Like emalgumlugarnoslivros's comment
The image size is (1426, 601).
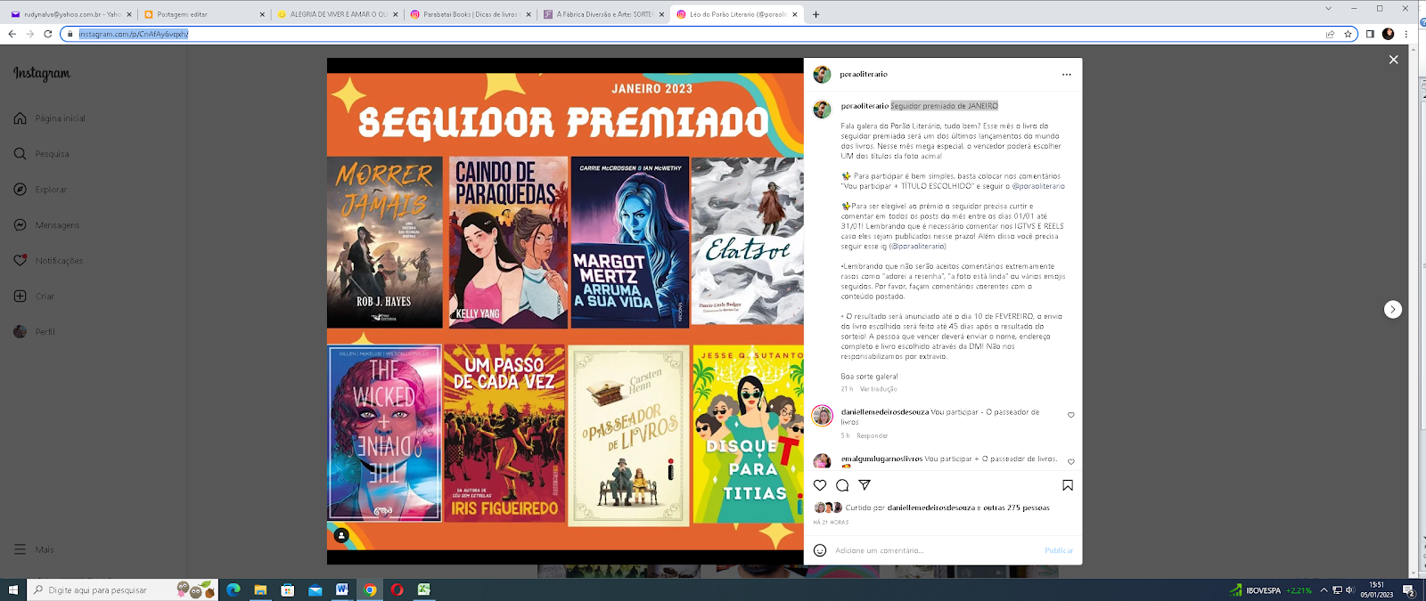coord(1071,462)
